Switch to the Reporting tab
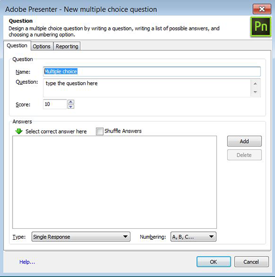275x277 pixels. tap(67, 46)
